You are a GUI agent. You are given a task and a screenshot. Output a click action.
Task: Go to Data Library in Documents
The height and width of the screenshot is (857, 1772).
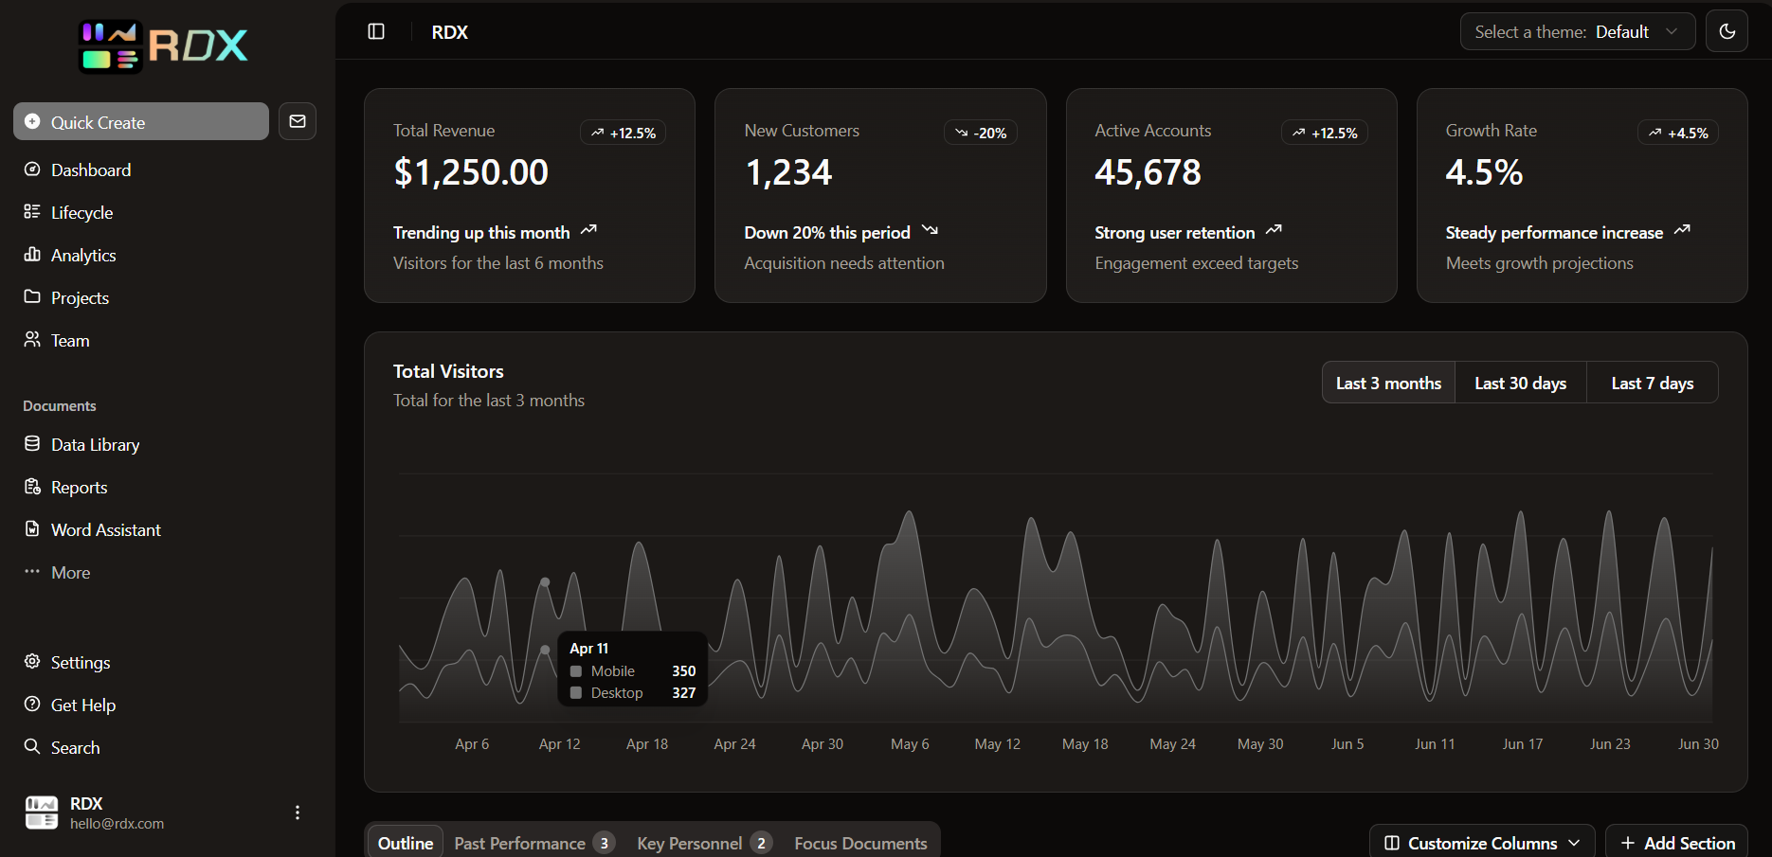pyautogui.click(x=95, y=445)
